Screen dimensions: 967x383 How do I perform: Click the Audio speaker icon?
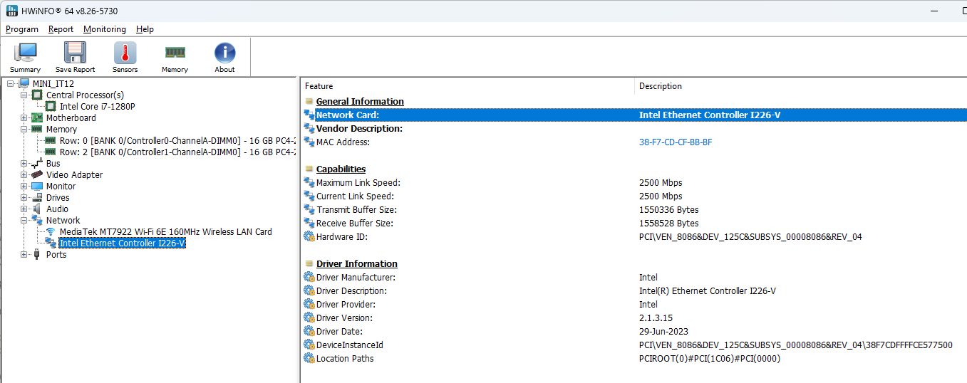pos(37,209)
